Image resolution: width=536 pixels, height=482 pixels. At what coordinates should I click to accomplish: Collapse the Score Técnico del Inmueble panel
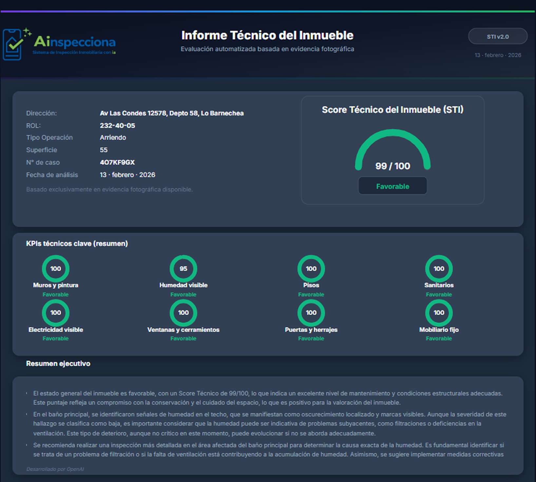[393, 110]
